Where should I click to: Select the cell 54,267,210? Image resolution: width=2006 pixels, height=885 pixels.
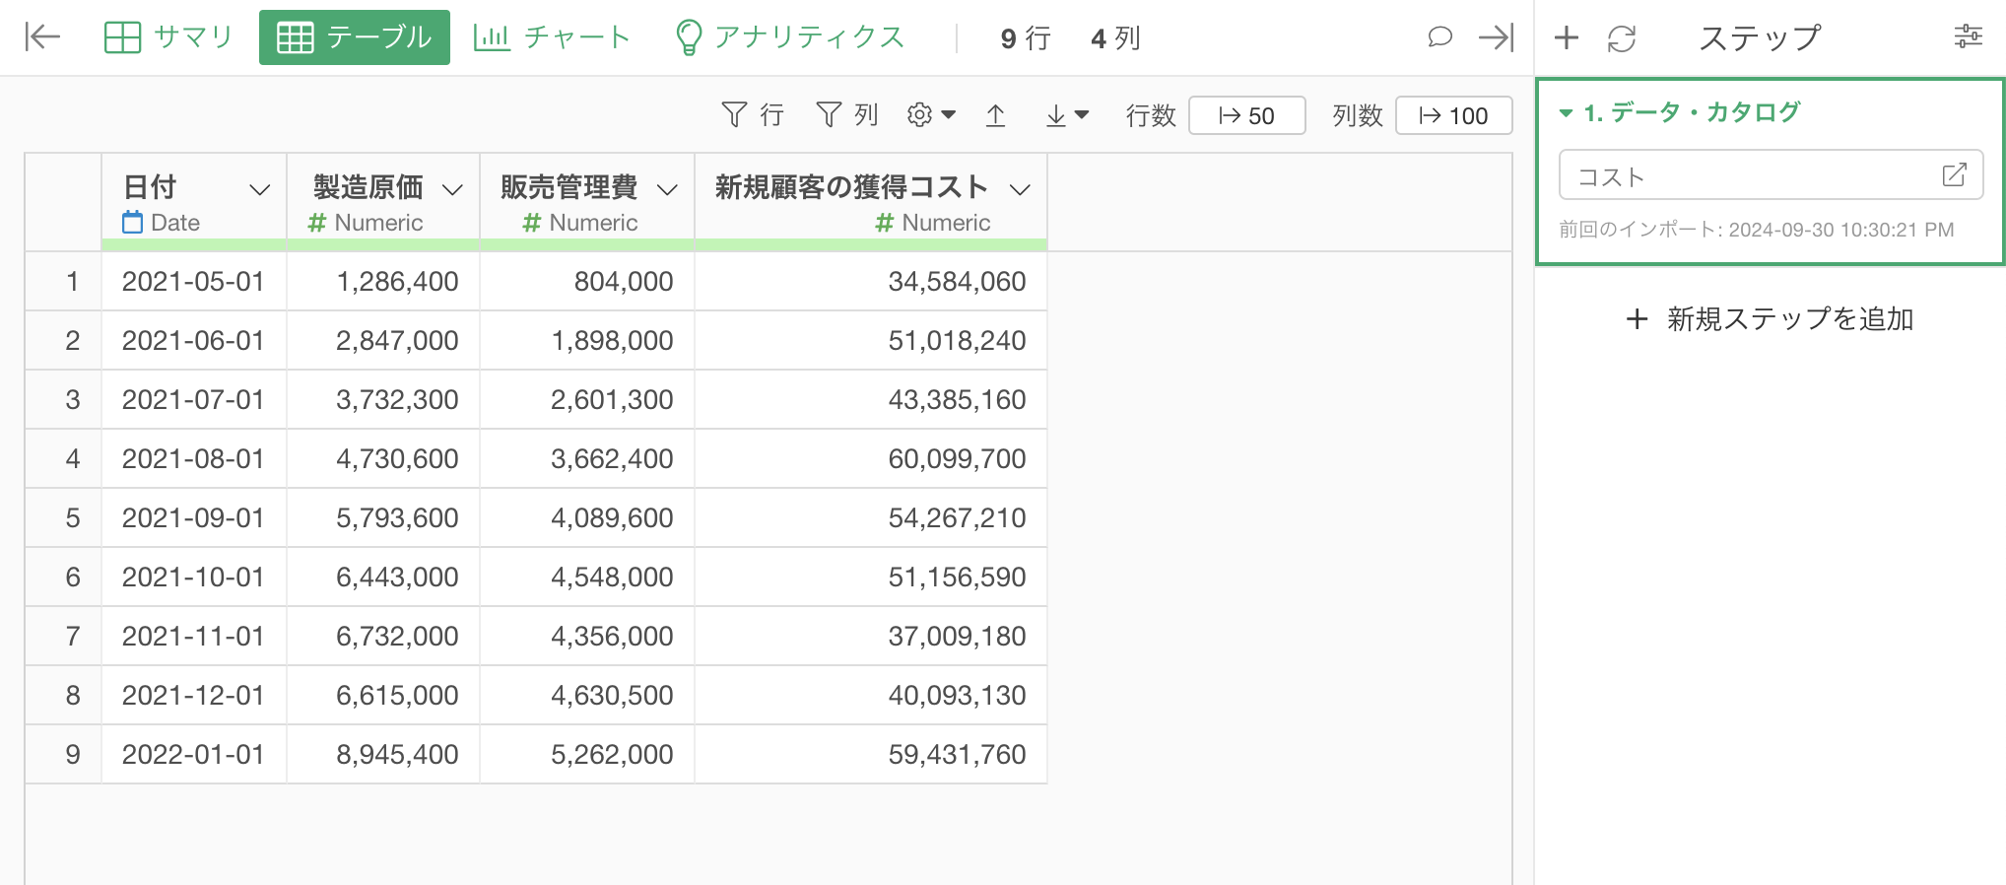[x=871, y=518]
